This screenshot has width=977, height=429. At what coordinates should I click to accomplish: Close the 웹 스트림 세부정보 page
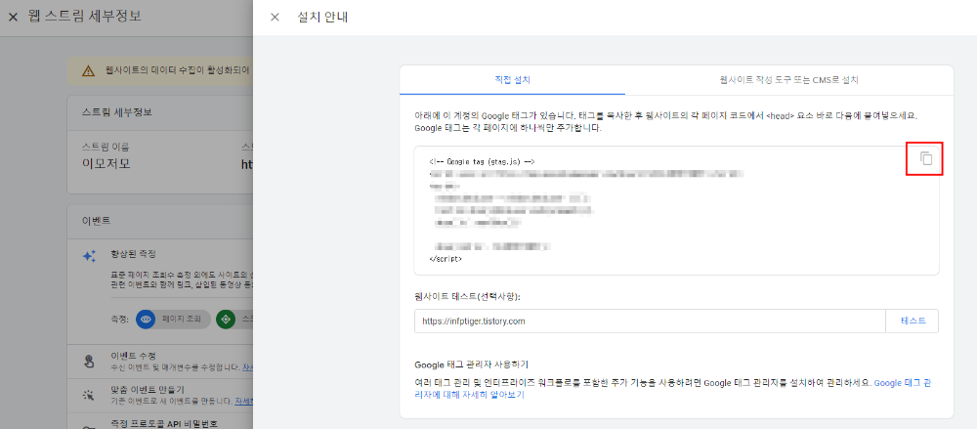(x=13, y=17)
